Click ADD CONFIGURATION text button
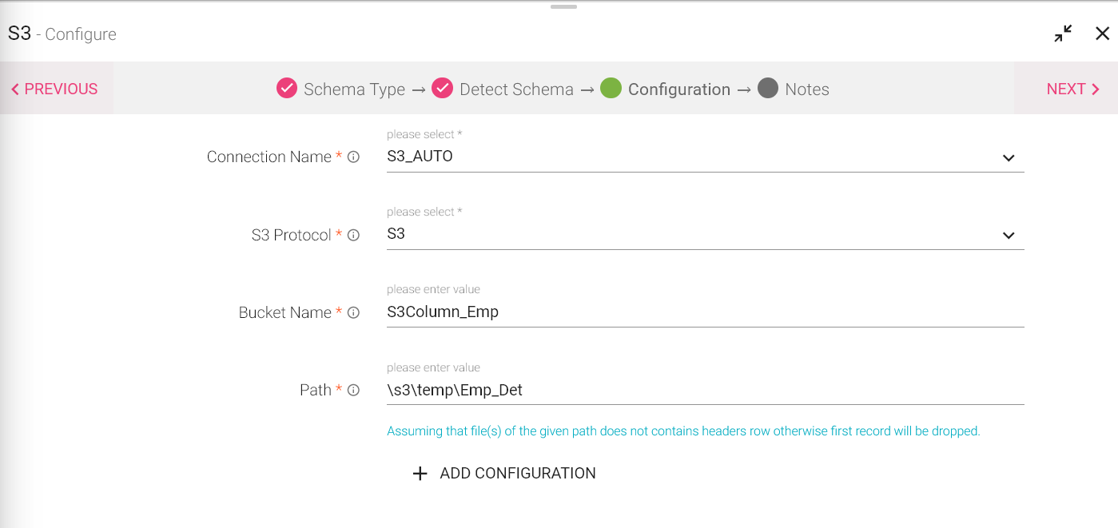The height and width of the screenshot is (528, 1118). coord(518,474)
